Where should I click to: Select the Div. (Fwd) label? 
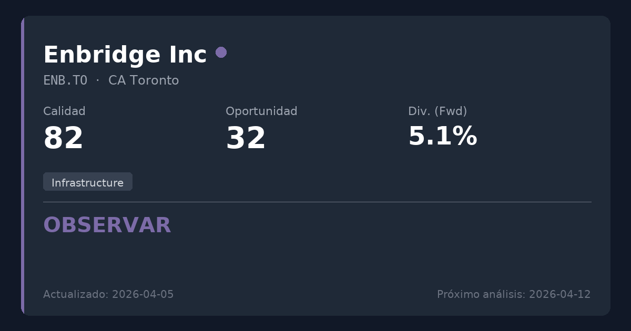click(437, 111)
